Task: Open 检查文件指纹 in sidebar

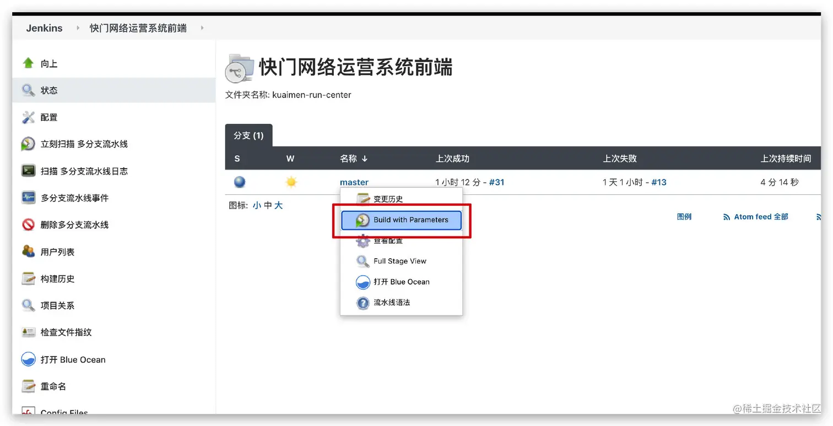Action: tap(66, 332)
